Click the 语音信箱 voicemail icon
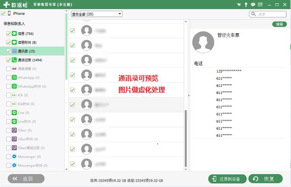The width and height of the screenshot is (291, 187). pos(14,69)
